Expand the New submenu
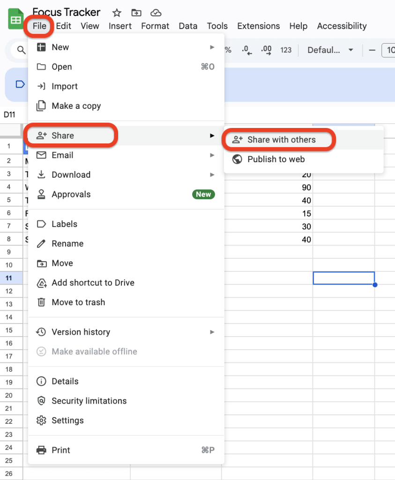Screen dimensions: 395x480 click(61, 47)
